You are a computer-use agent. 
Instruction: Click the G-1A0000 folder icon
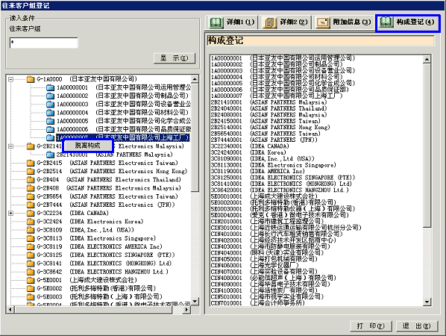point(31,79)
